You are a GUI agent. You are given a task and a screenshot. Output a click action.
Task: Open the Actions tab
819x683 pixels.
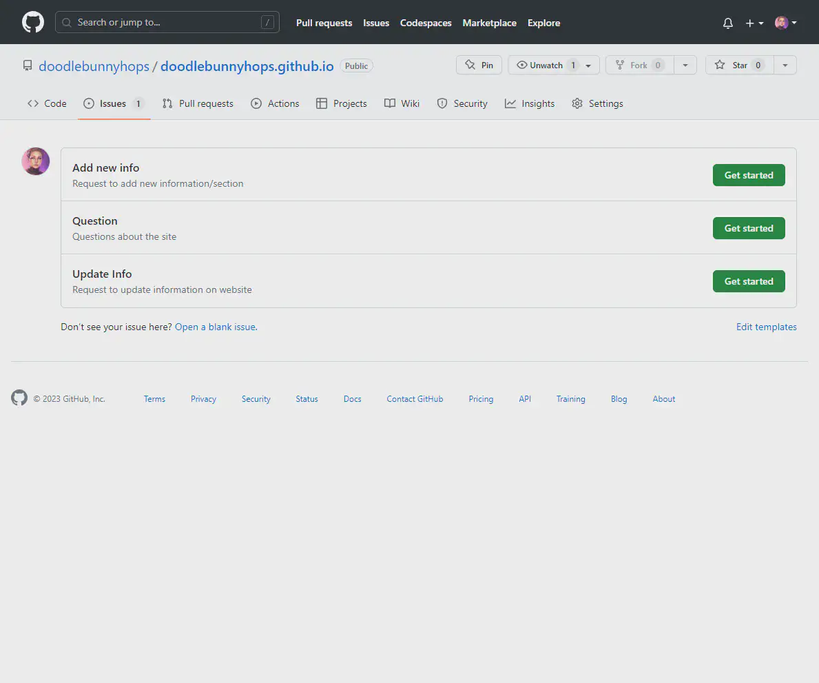pyautogui.click(x=275, y=103)
